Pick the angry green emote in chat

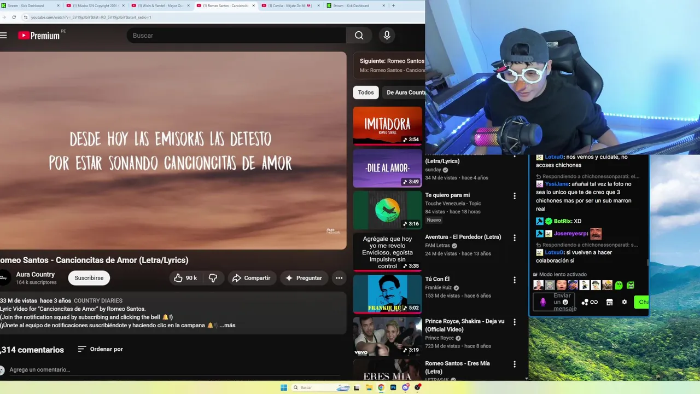click(631, 285)
